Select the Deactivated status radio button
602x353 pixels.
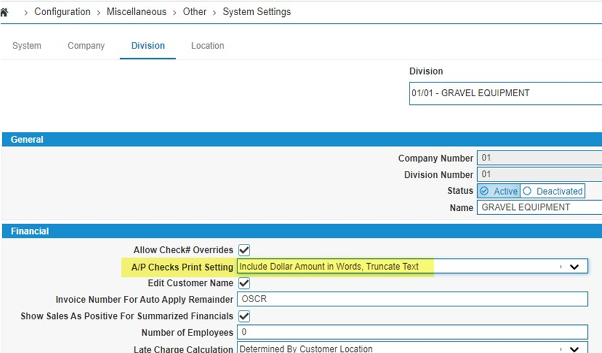click(527, 191)
